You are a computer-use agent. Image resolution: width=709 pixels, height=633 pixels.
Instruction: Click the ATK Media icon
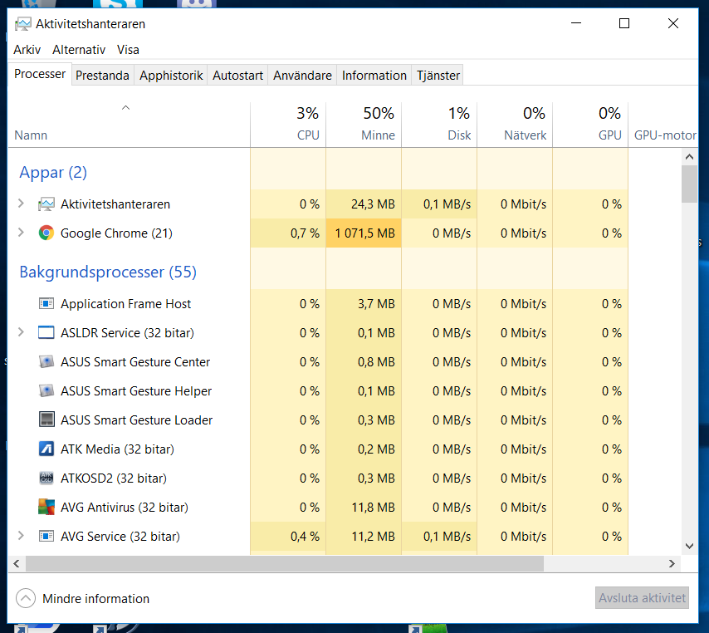[x=46, y=449]
